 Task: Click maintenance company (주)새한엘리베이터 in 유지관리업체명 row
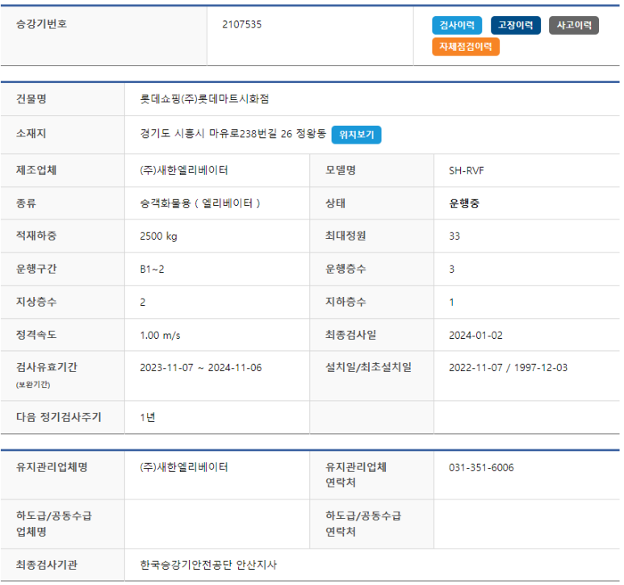[x=184, y=467]
